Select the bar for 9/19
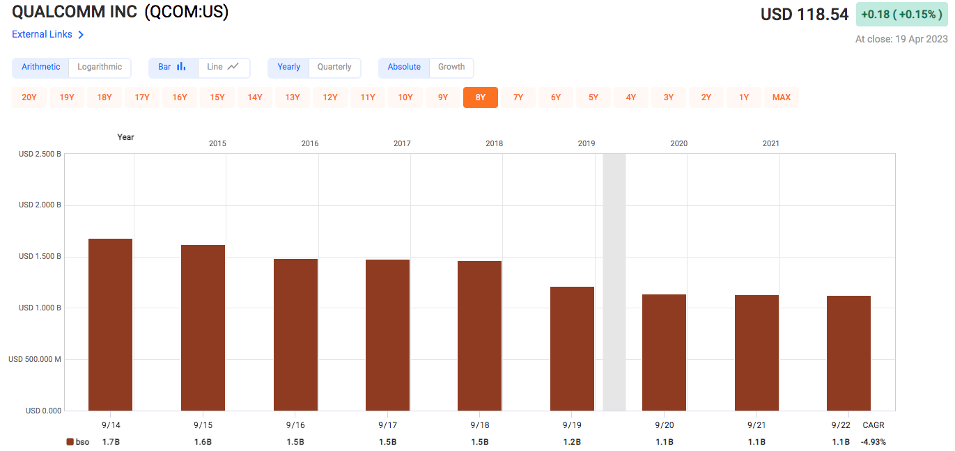The image size is (955, 451). pos(572,347)
